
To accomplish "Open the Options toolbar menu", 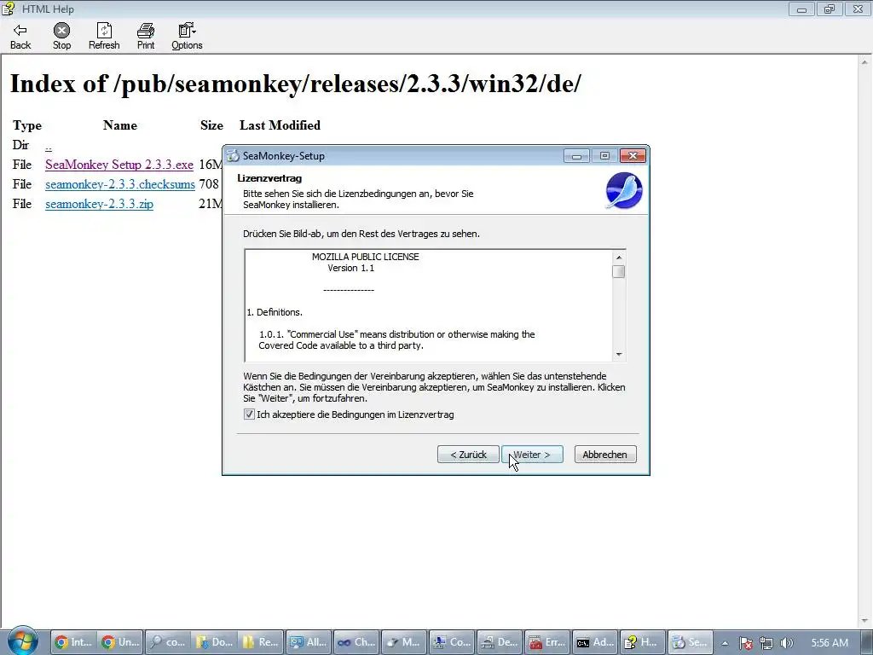I will (x=187, y=37).
